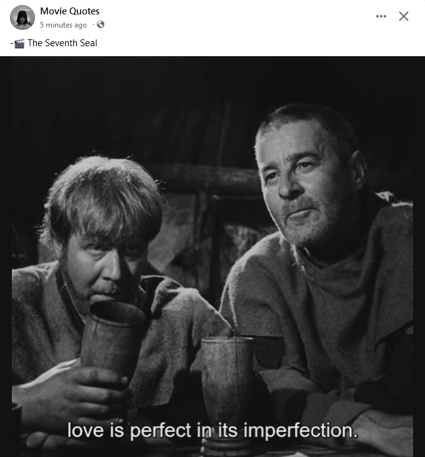
Task: Open the three-dot post options menu
Action: tap(381, 16)
